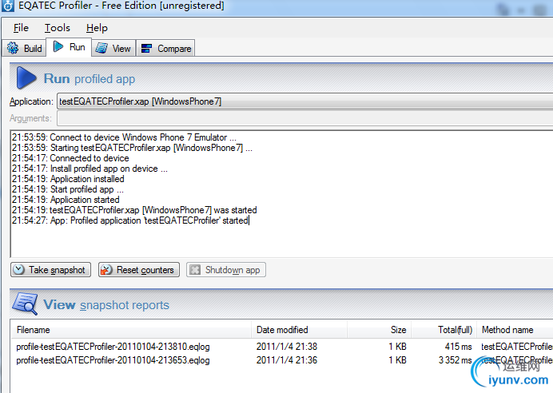Click the compare icon on Compare tab

click(x=146, y=48)
